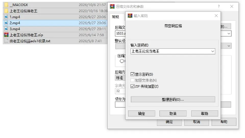Click the txt document file icon
This screenshot has height=138, width=245.
pos(6,41)
